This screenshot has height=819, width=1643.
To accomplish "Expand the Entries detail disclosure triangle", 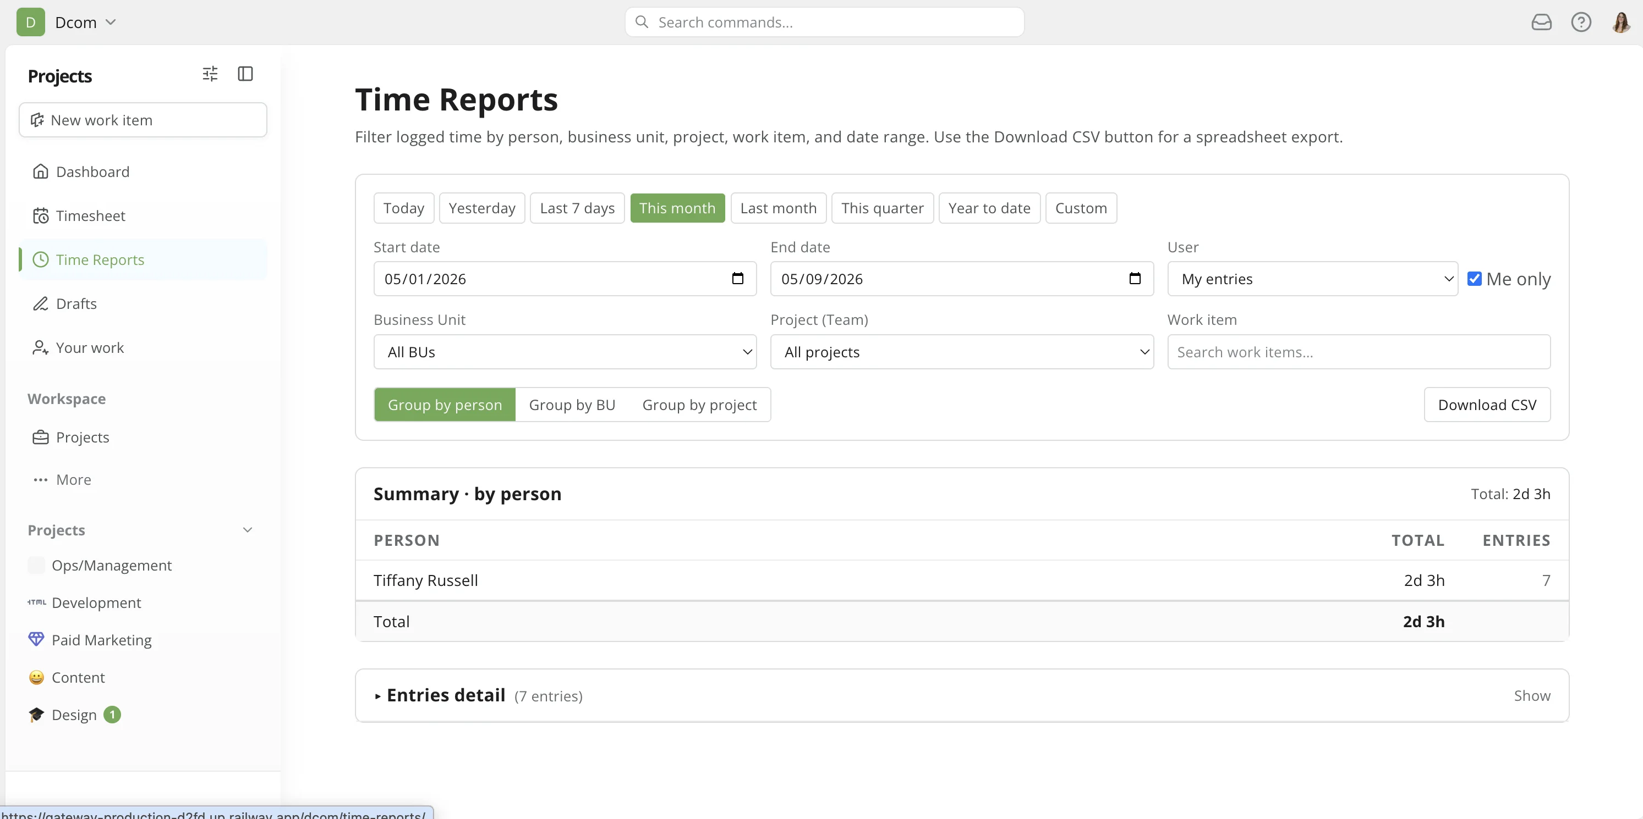I will point(378,696).
